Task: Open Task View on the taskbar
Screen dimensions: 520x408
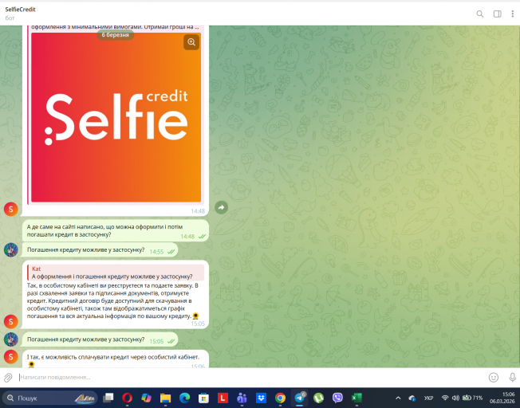Action: coord(108,398)
